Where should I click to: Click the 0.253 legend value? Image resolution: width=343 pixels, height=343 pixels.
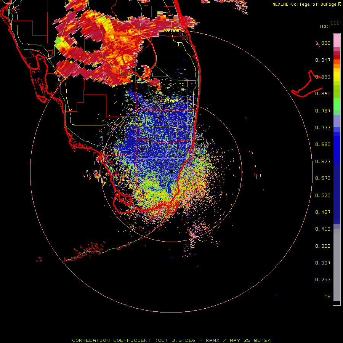323,280
